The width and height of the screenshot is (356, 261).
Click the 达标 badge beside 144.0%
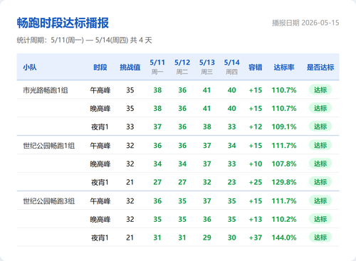pyautogui.click(x=320, y=238)
